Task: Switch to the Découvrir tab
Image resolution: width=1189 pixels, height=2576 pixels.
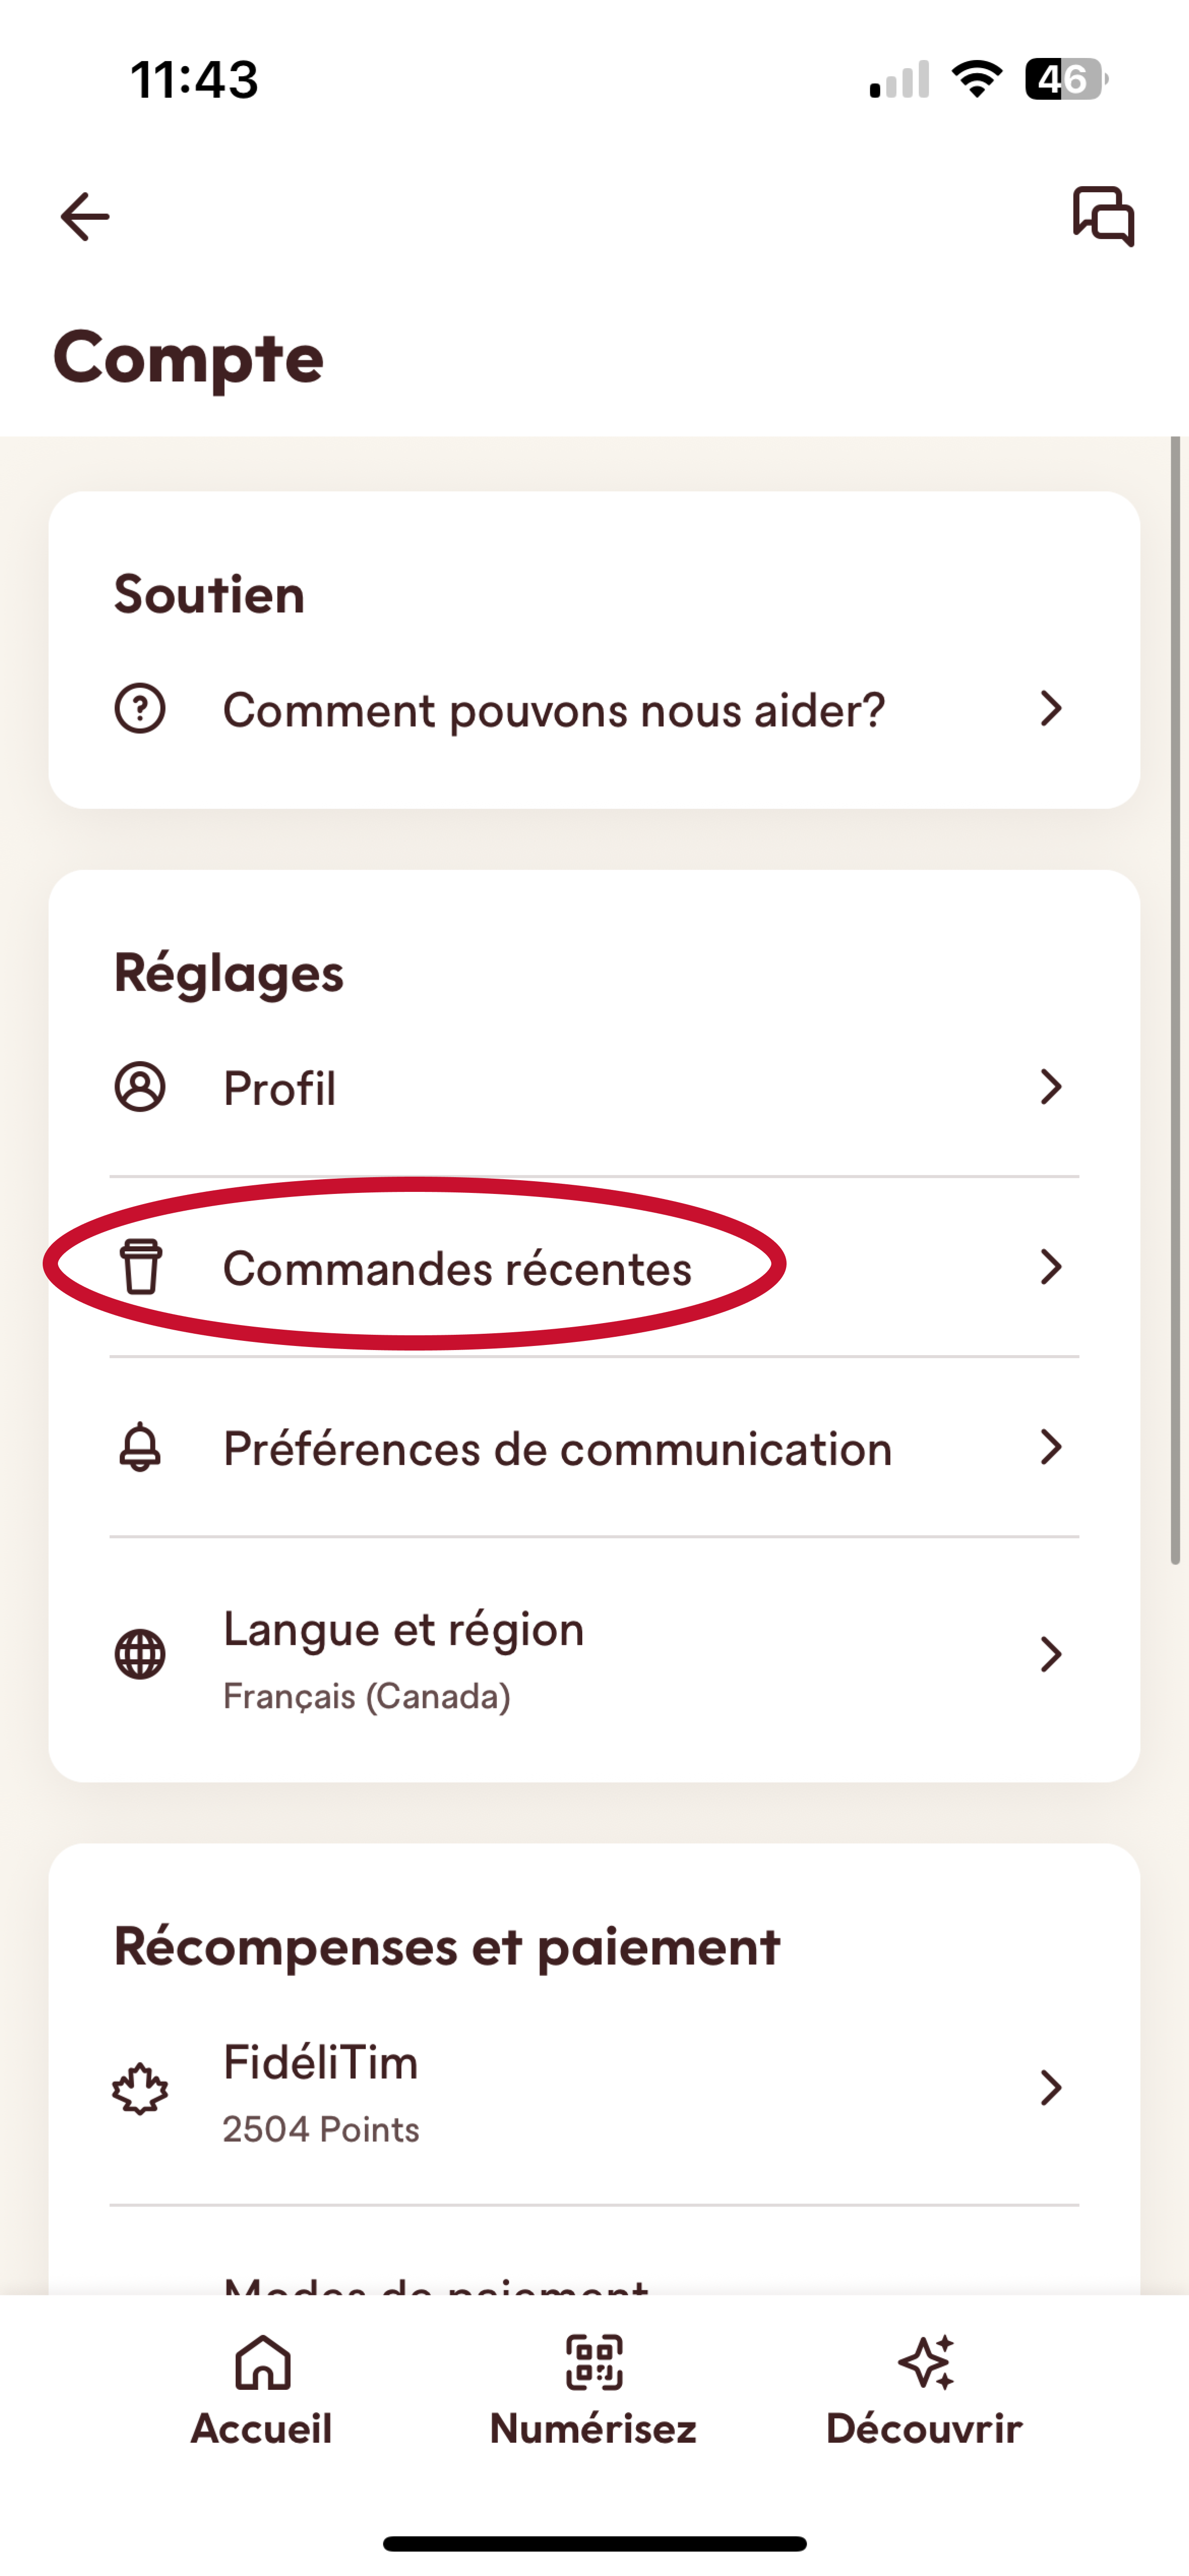Action: point(924,2390)
